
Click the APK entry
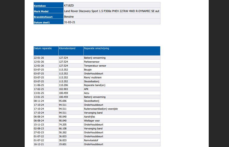click(86, 89)
